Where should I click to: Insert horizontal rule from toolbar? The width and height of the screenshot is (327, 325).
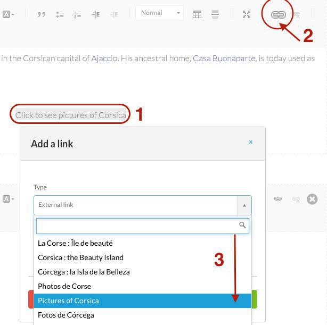point(215,15)
